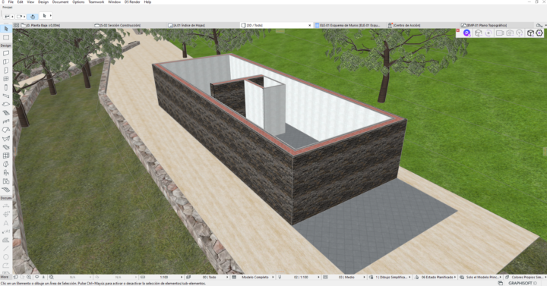Open the 1:100 scale dropdown
547x286 pixels.
click(161, 278)
